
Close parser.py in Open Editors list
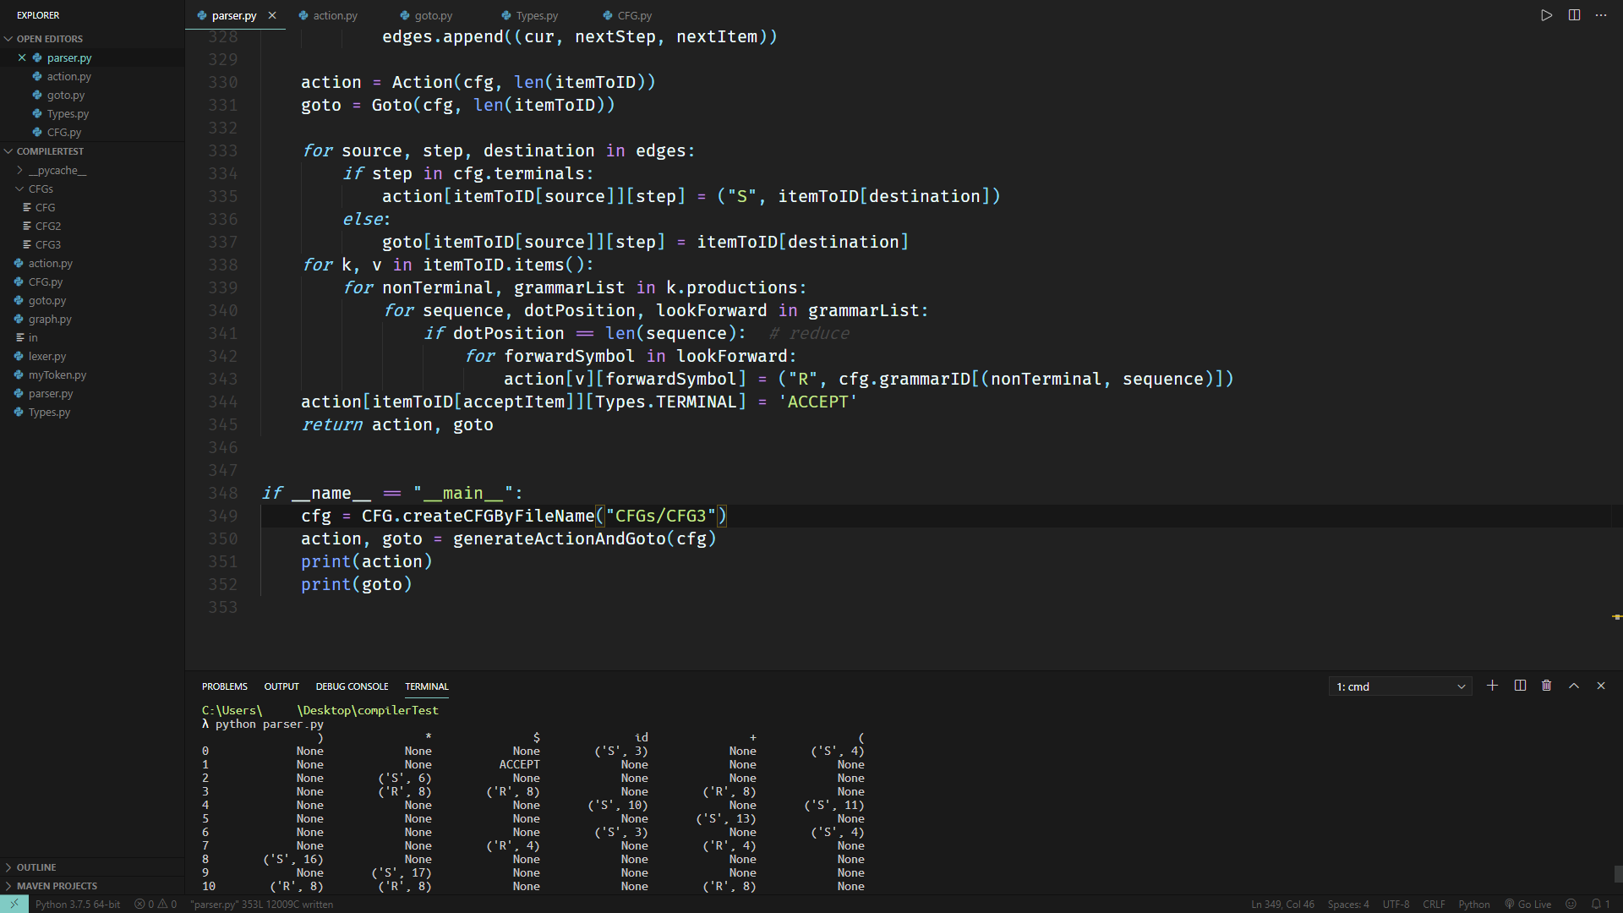click(22, 57)
